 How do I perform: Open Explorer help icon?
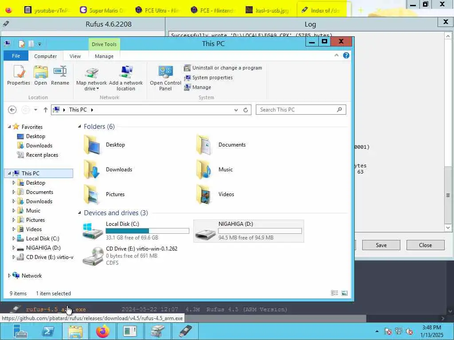[x=346, y=55]
